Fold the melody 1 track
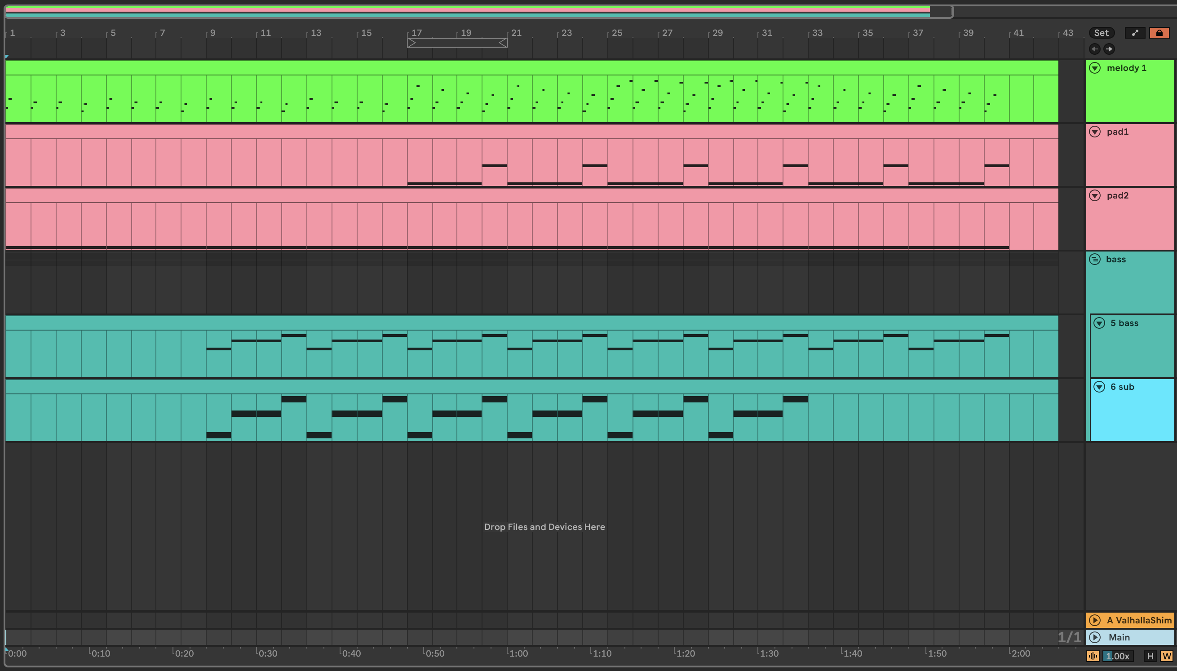The height and width of the screenshot is (671, 1177). (1095, 68)
